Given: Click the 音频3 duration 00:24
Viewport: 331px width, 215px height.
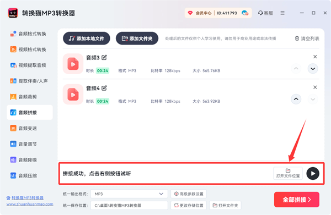Looking at the screenshot, I should pos(103,71).
